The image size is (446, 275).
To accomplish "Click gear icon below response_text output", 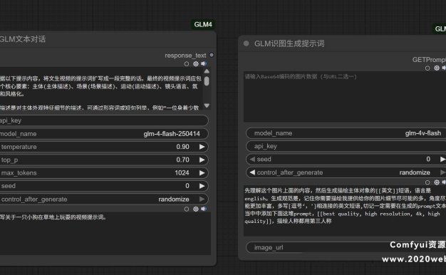I will pyautogui.click(x=196, y=63).
